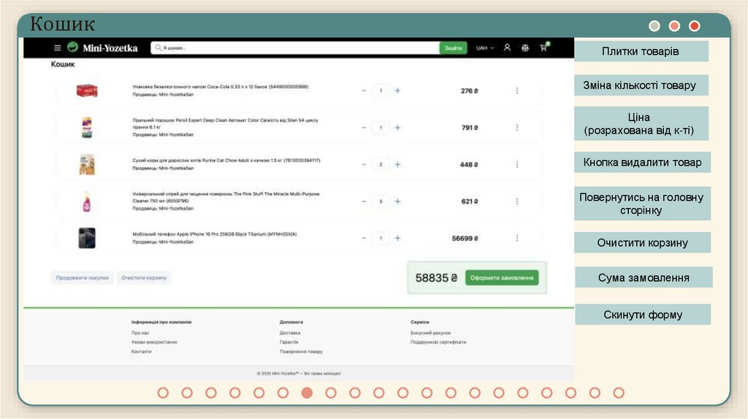Viewport: 748px width, 419px height.
Task: Open the 'Гарантія' footer link
Action: [289, 342]
